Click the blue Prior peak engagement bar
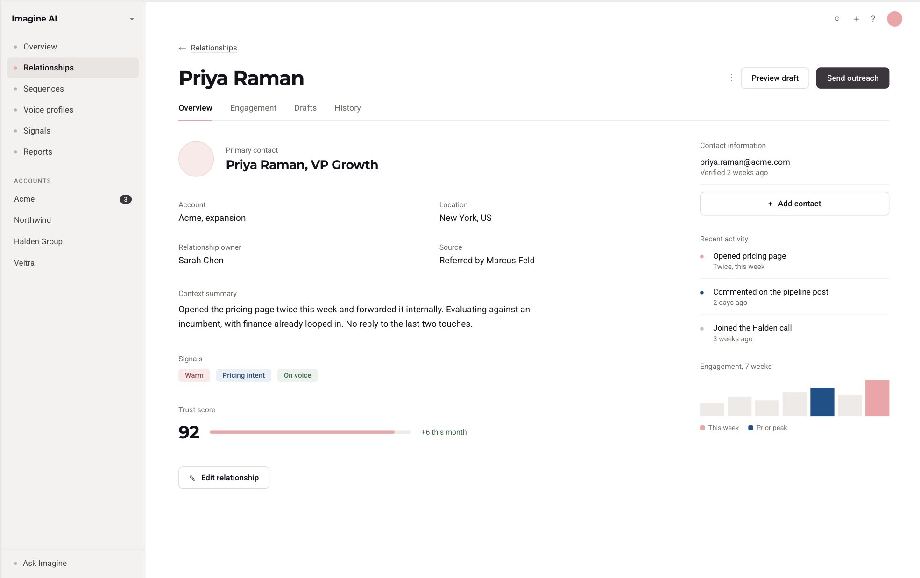This screenshot has height=578, width=920. 822,402
